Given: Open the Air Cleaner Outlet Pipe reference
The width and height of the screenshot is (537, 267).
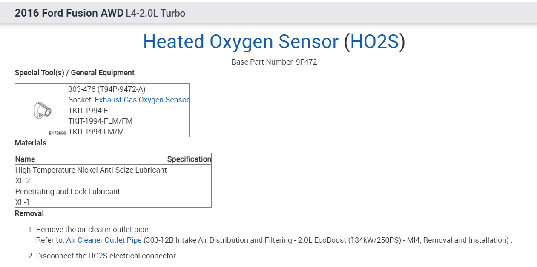Looking at the screenshot, I should point(104,240).
